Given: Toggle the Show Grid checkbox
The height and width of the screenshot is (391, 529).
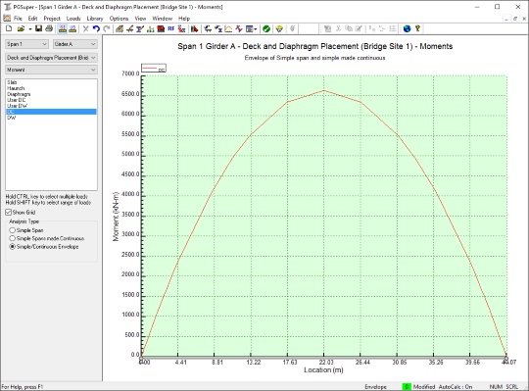Looking at the screenshot, I should (x=21, y=213).
